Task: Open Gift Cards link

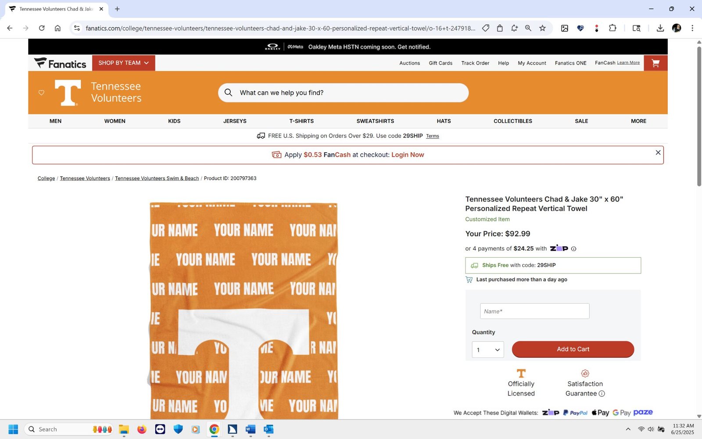Action: (x=441, y=63)
